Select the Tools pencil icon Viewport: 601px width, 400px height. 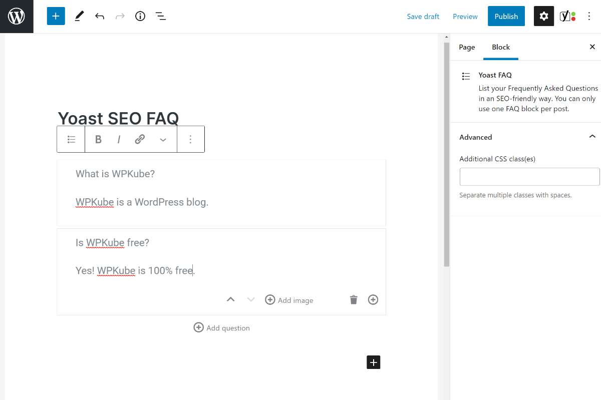79,17
